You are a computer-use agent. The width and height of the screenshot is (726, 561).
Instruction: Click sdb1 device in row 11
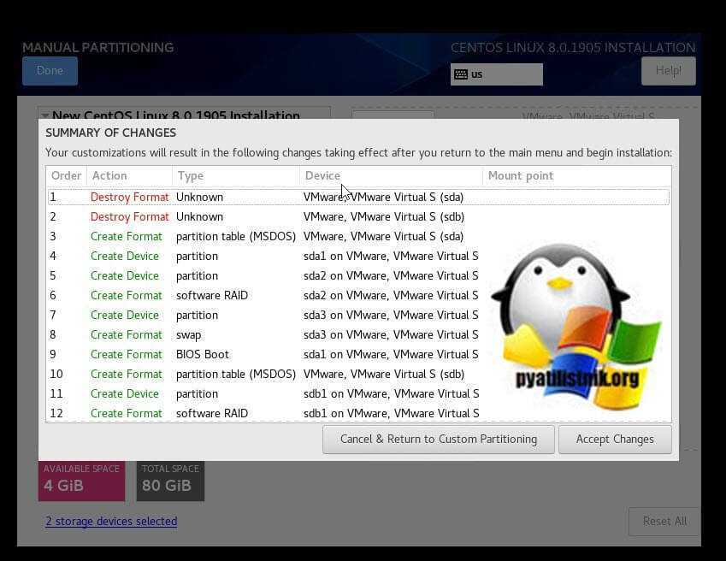click(x=392, y=394)
